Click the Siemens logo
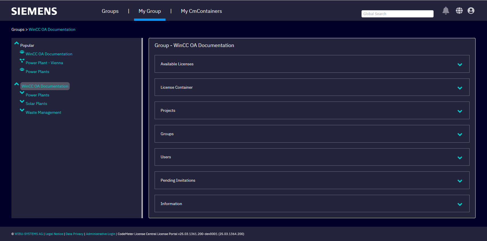Image resolution: width=487 pixels, height=241 pixels. coord(34,11)
